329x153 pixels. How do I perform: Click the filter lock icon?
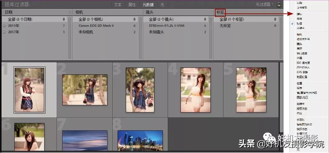coord(279,5)
